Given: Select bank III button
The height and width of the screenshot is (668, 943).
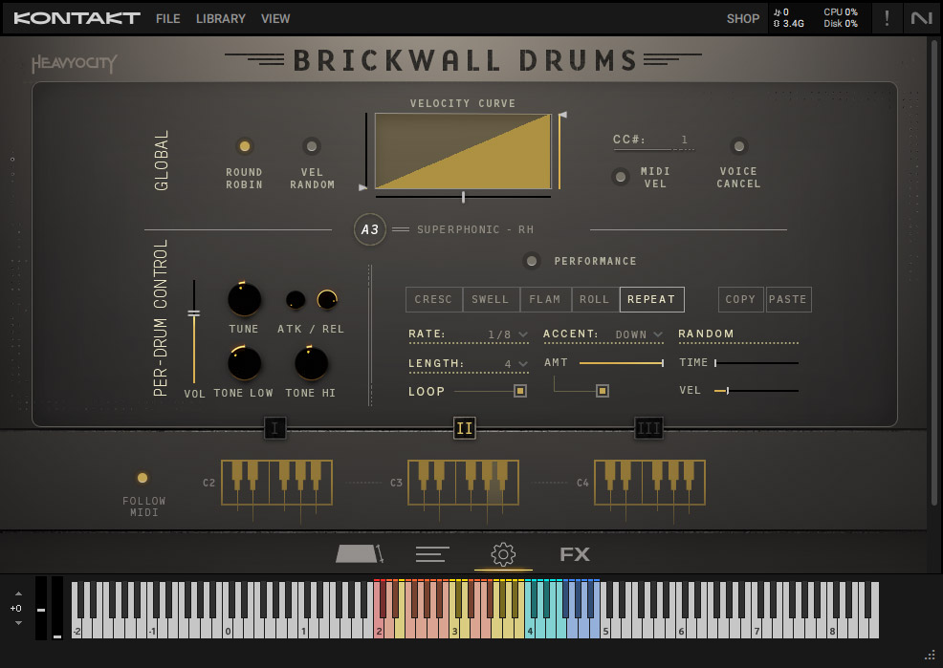Looking at the screenshot, I should (x=648, y=428).
